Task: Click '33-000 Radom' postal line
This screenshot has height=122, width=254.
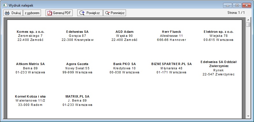Action: pyautogui.click(x=30, y=105)
